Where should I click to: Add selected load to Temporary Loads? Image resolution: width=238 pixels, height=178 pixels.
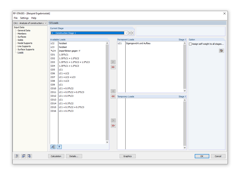[x=113, y=121]
